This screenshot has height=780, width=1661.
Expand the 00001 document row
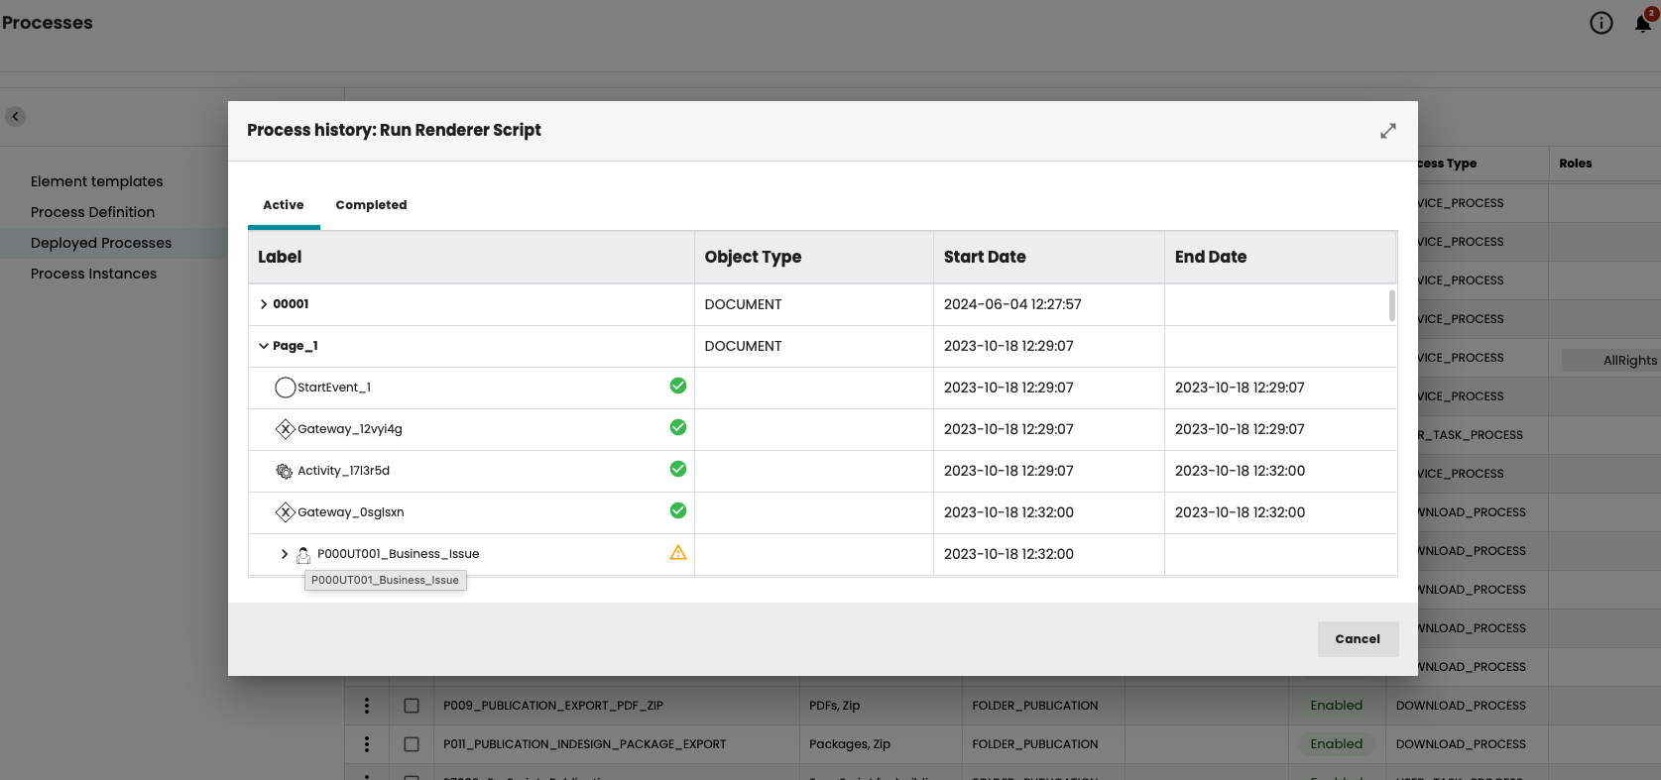(264, 304)
